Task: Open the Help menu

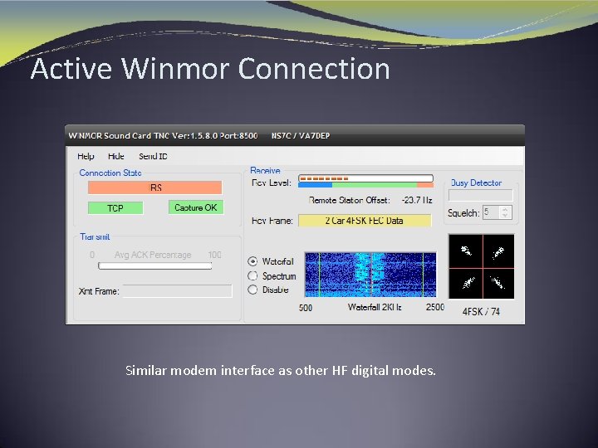Action: point(86,156)
